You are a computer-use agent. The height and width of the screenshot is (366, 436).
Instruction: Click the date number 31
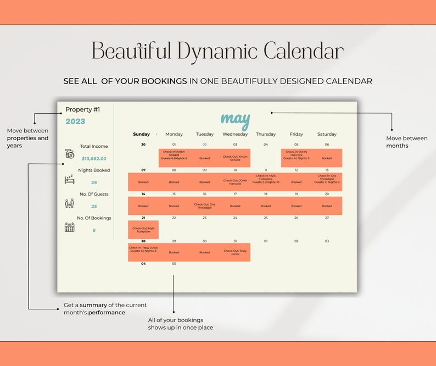tap(235, 241)
